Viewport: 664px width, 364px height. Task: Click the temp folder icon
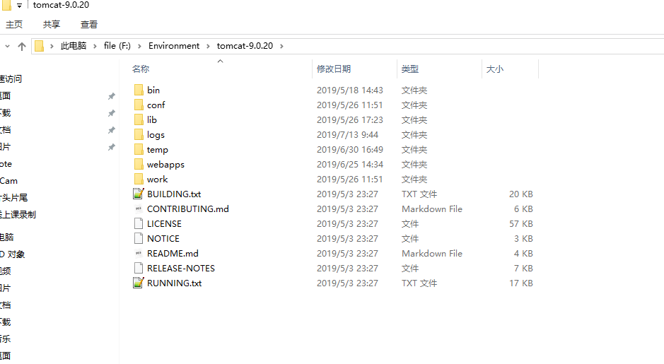(139, 149)
